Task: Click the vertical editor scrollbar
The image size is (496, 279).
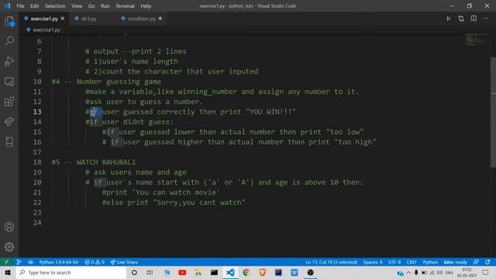Action: [x=493, y=112]
